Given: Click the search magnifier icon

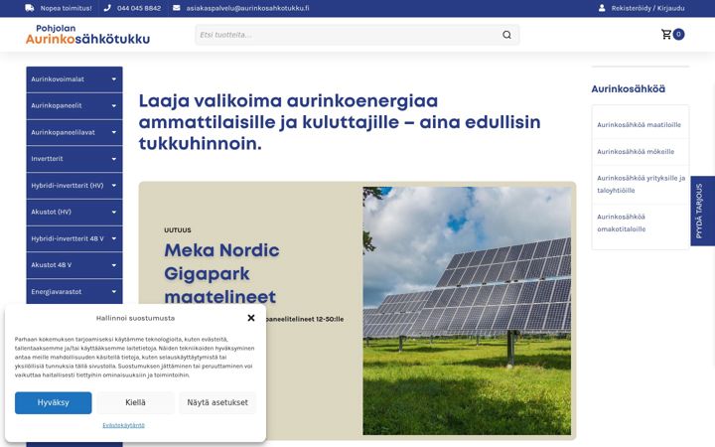Looking at the screenshot, I should 506,35.
